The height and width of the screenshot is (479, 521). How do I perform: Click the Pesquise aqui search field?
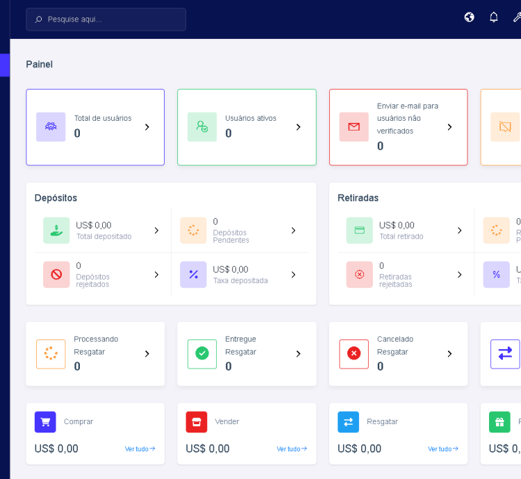111,19
